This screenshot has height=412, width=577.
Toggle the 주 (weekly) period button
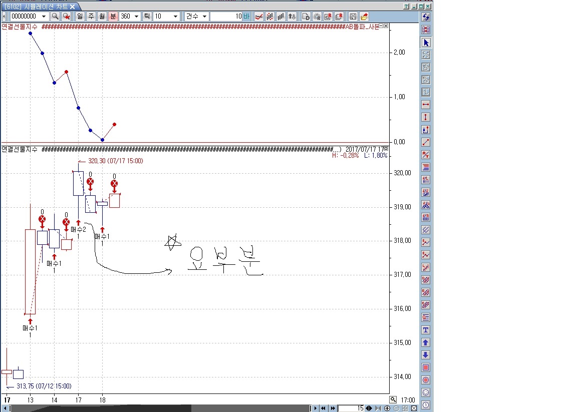pos(91,16)
